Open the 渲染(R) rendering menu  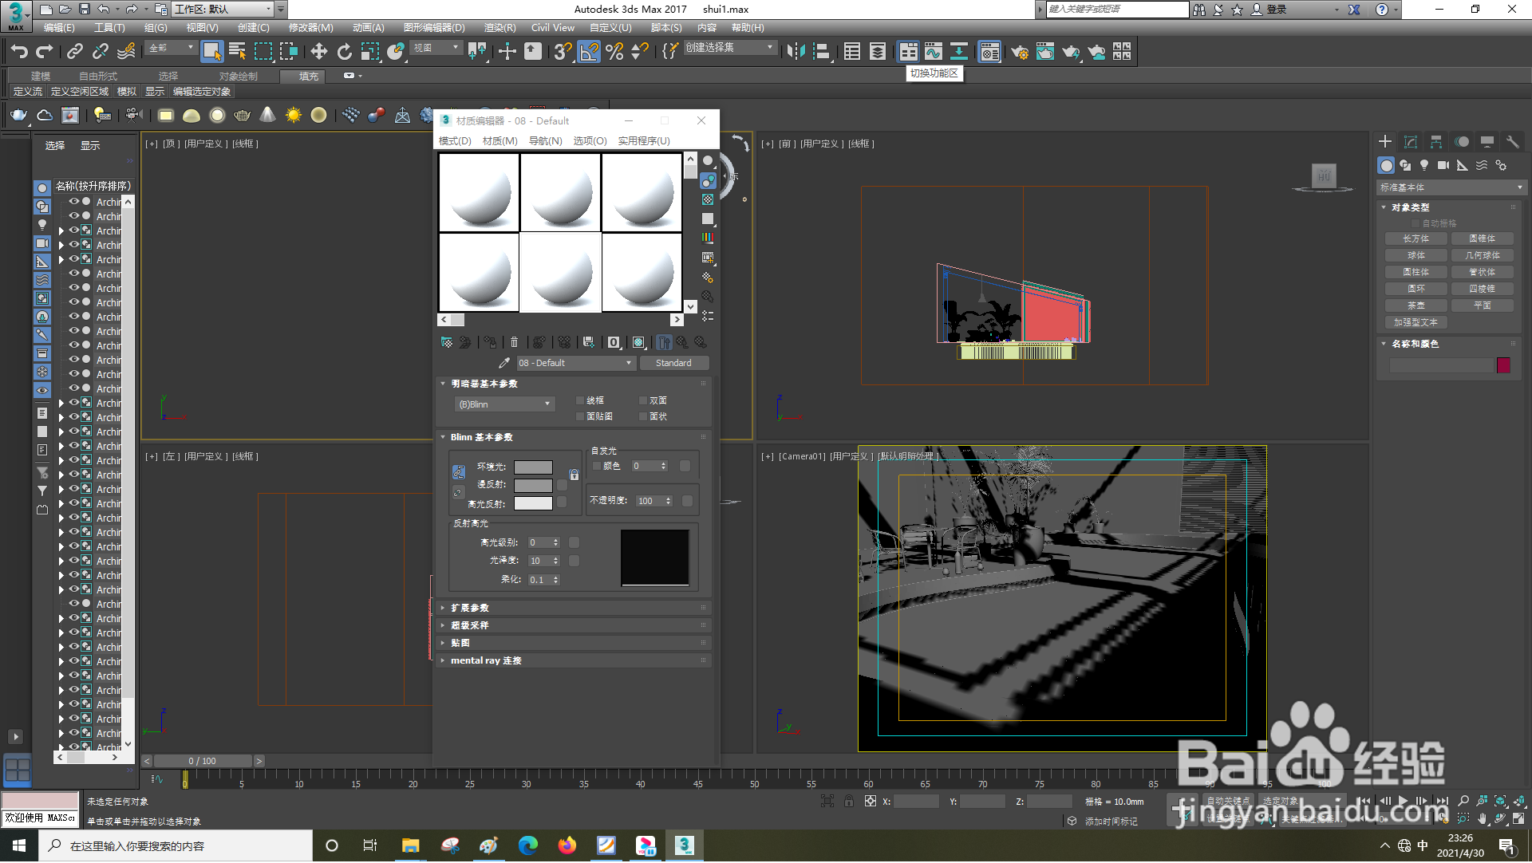click(x=499, y=28)
